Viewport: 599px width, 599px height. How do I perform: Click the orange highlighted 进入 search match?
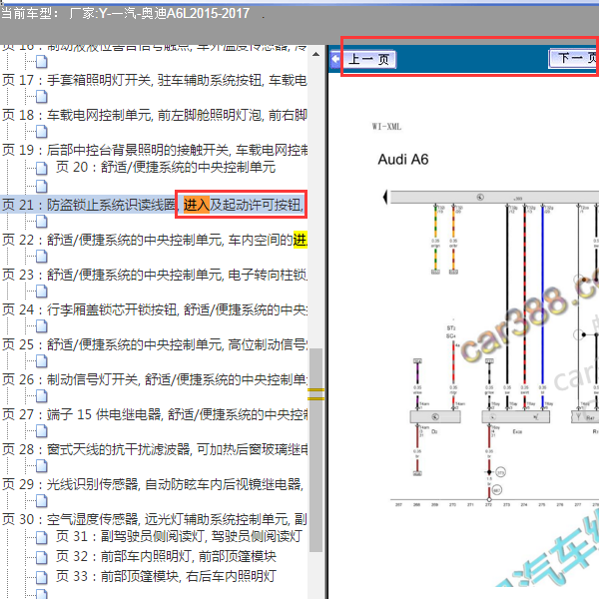point(197,205)
